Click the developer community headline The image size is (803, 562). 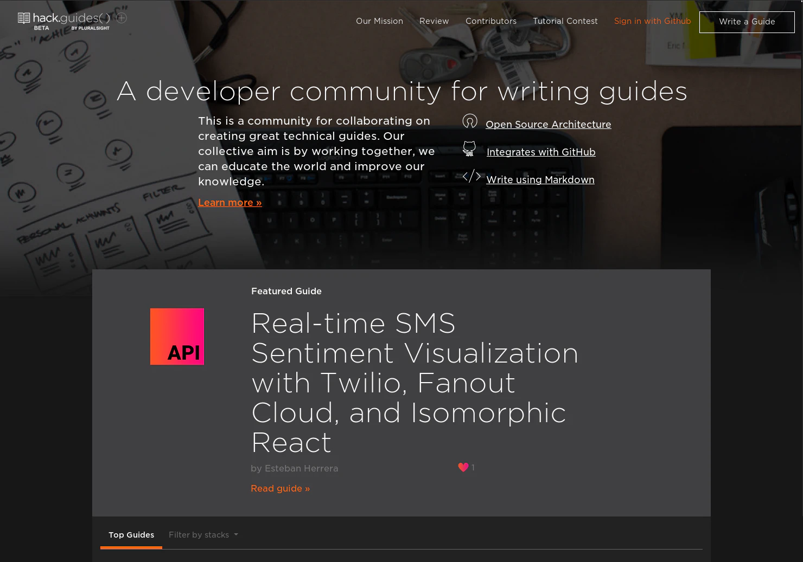coord(402,91)
